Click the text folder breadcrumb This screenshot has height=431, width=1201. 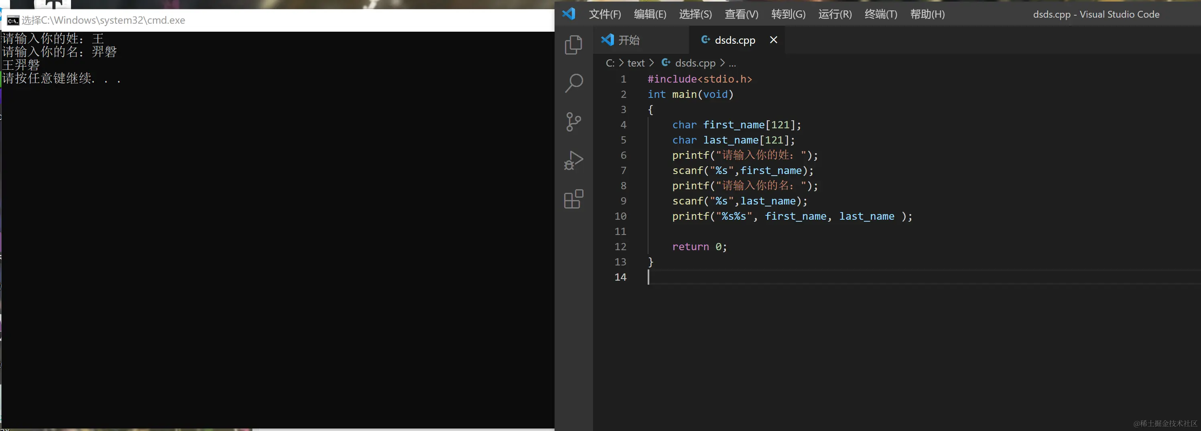(636, 63)
